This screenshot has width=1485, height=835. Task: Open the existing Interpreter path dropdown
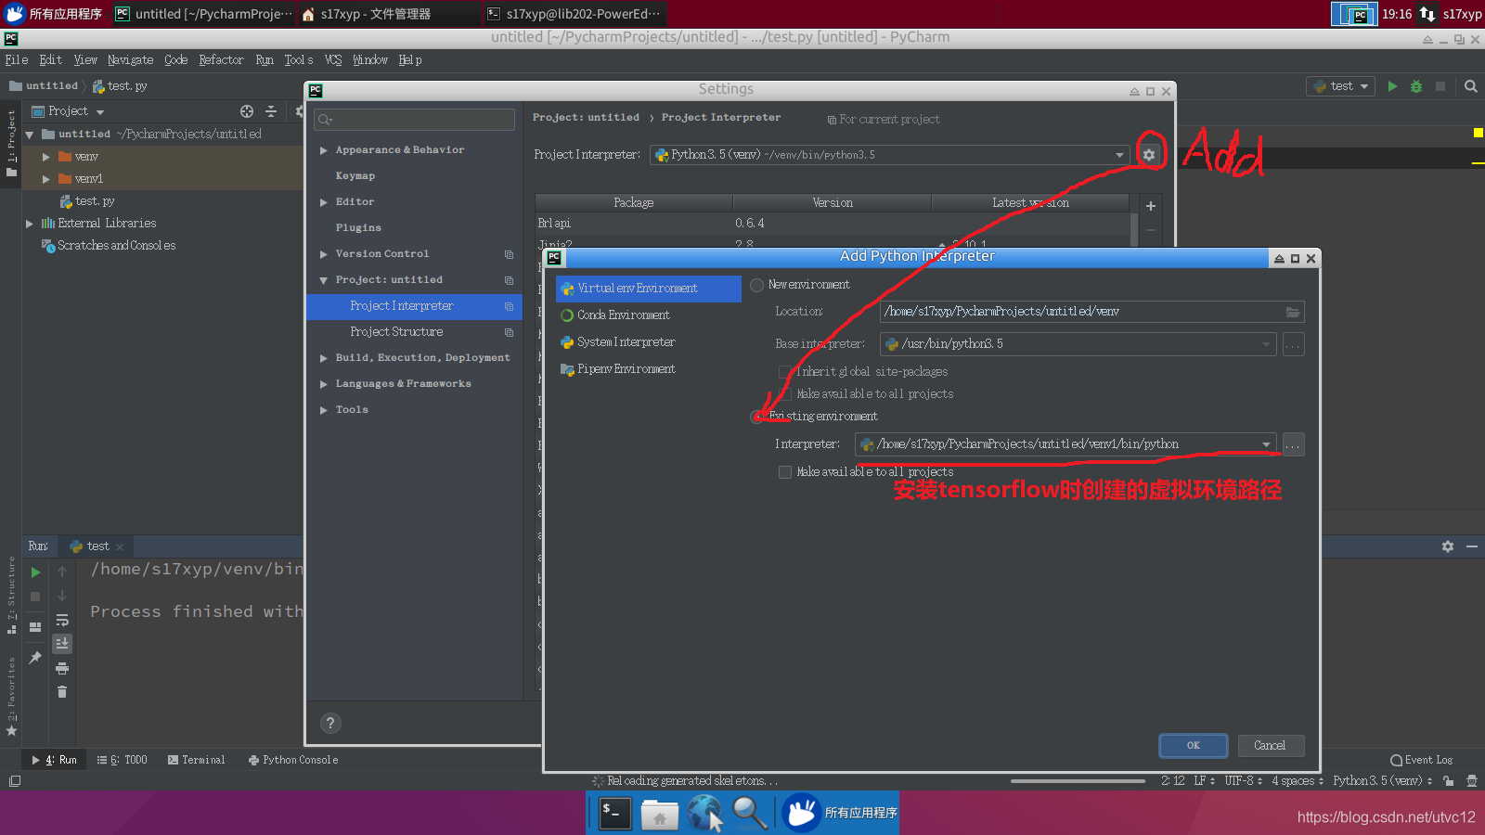[1266, 444]
